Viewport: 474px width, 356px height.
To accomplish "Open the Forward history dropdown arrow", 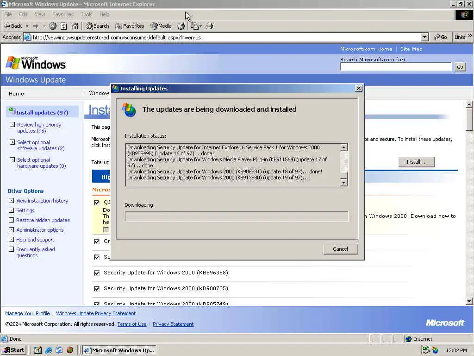I will point(44,26).
